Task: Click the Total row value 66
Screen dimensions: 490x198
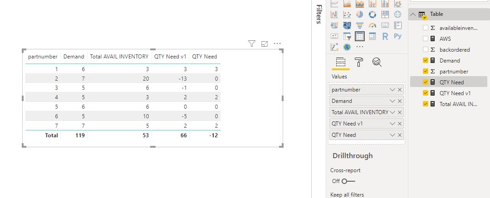Action: [183, 135]
